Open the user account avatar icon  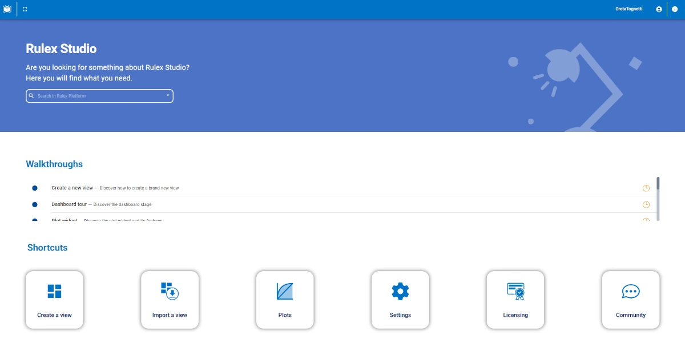(659, 9)
